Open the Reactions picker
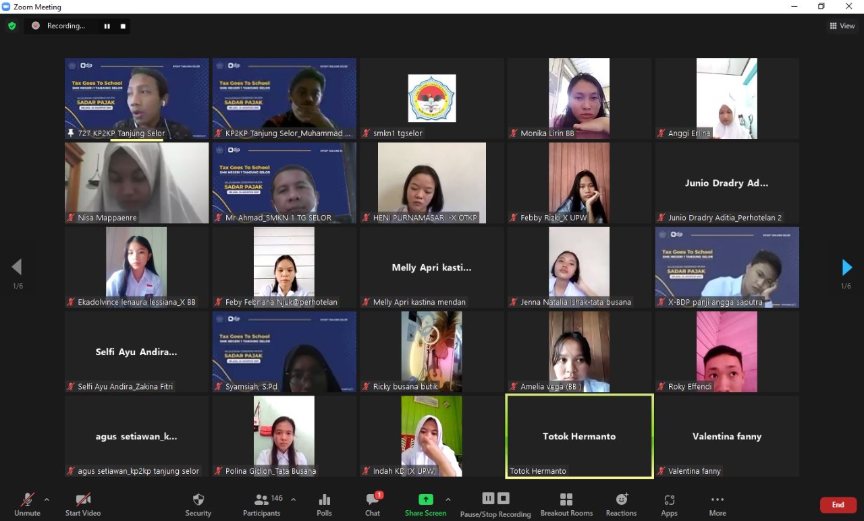This screenshot has width=864, height=521. pyautogui.click(x=621, y=504)
